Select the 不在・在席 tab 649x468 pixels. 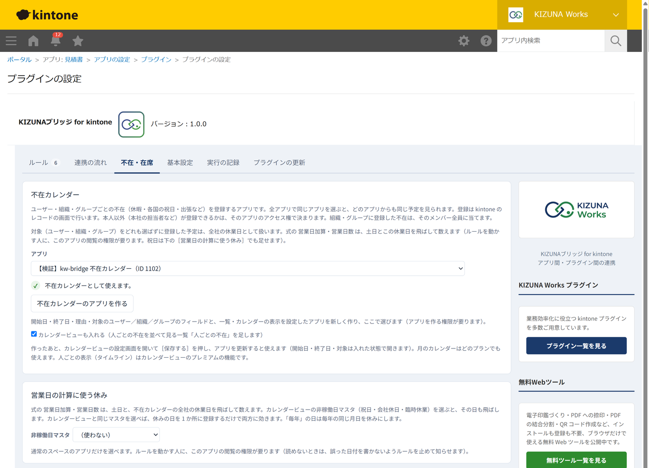point(137,163)
